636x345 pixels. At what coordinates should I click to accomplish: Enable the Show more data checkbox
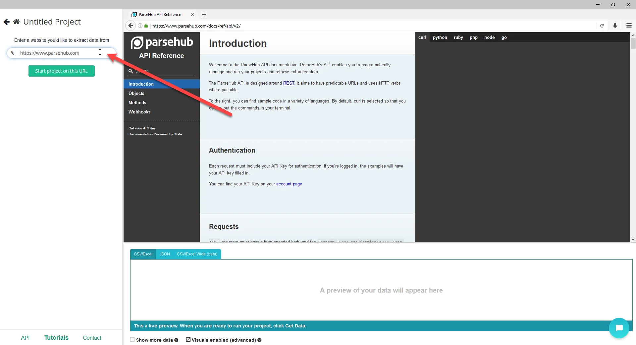click(132, 340)
